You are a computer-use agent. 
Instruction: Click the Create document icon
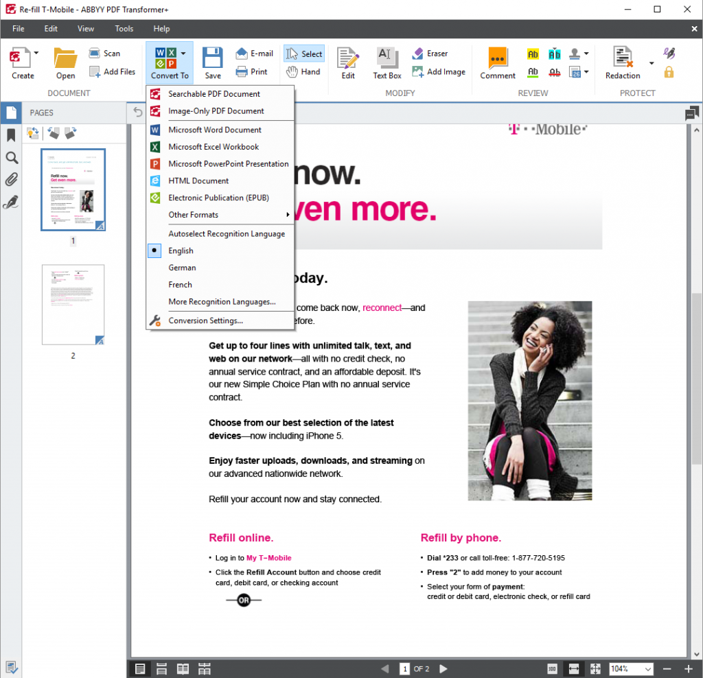click(19, 58)
